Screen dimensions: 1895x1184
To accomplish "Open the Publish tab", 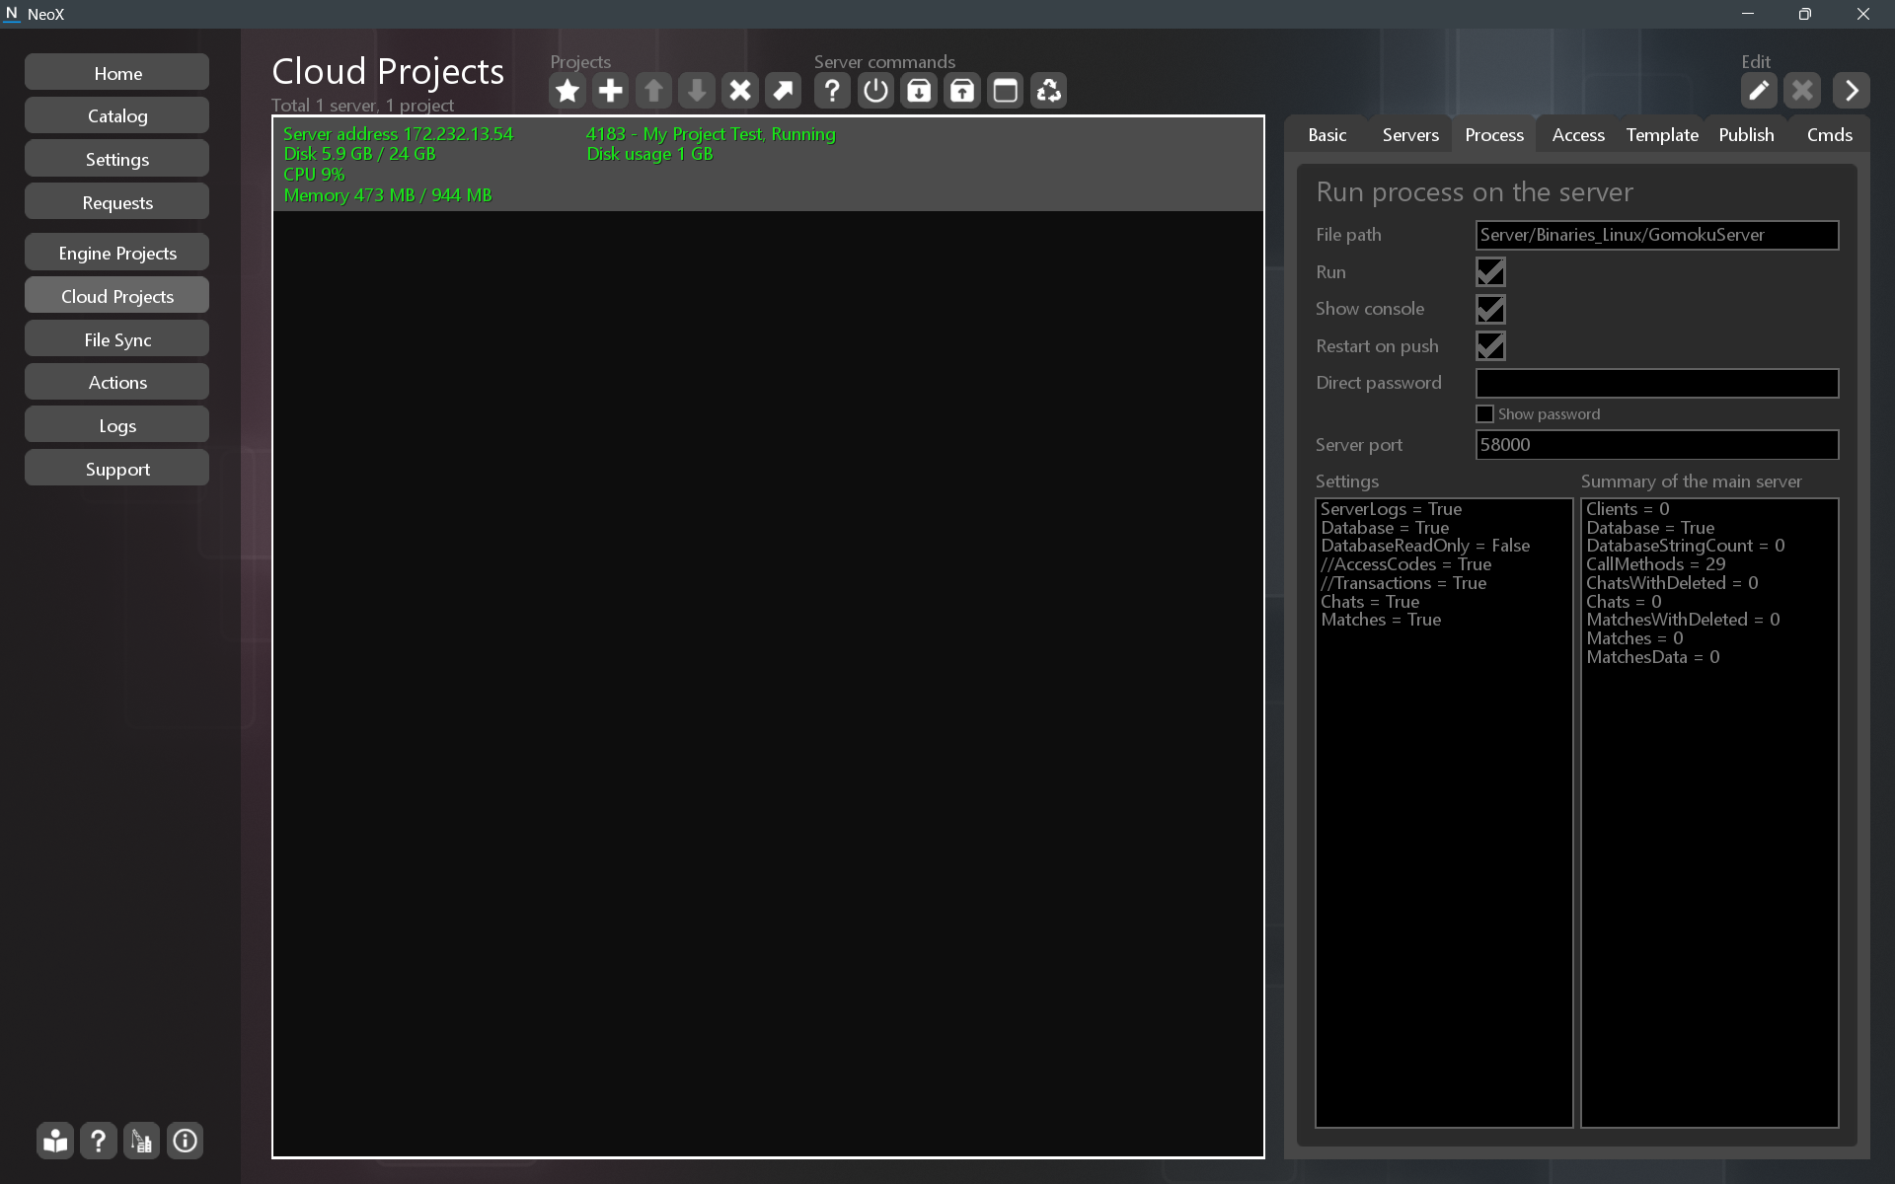I will [x=1745, y=135].
